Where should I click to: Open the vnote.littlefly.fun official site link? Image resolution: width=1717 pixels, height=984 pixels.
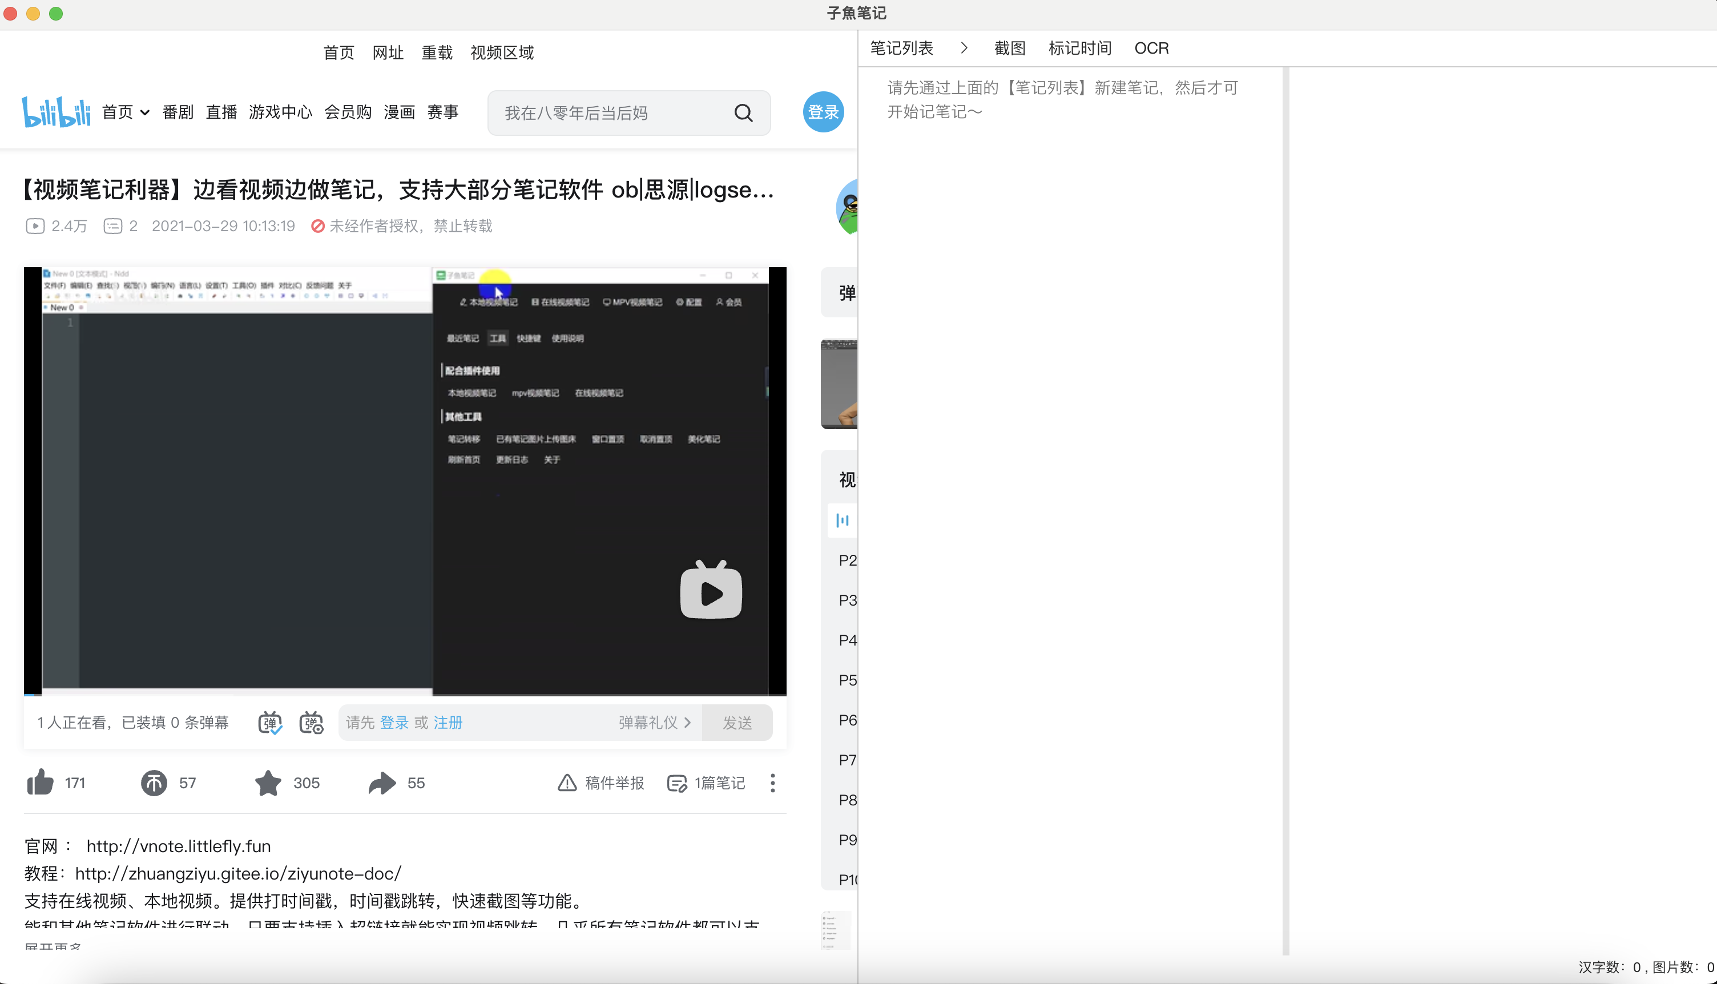click(179, 846)
